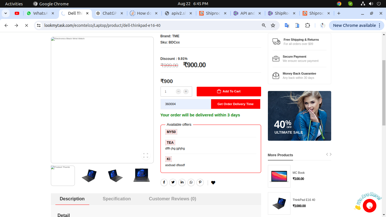Click green shield tray icon
Viewport: 386px width, 217px height.
[x=350, y=4]
